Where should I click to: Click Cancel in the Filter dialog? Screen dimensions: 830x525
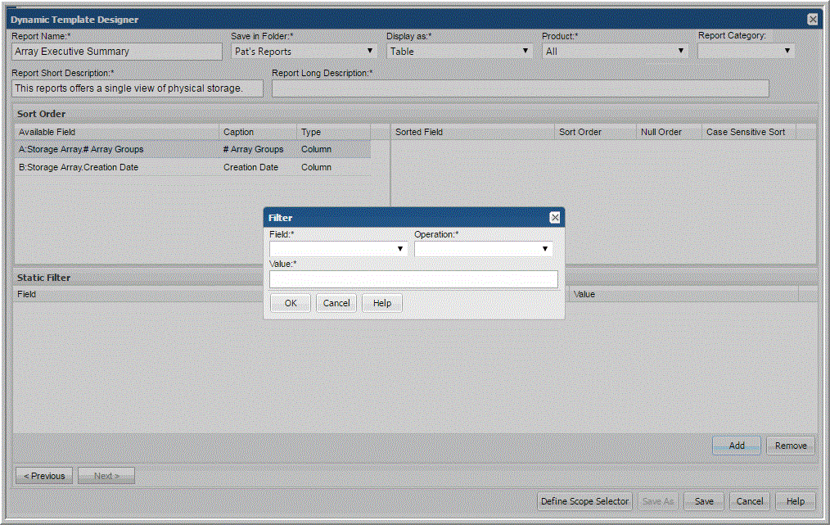click(336, 303)
